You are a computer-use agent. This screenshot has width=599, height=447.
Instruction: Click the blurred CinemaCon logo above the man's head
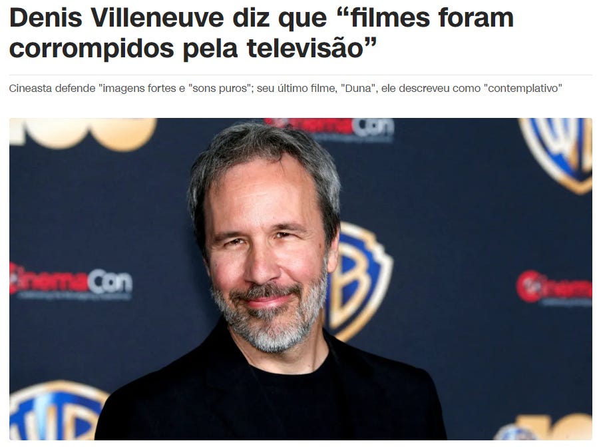coord(329,129)
